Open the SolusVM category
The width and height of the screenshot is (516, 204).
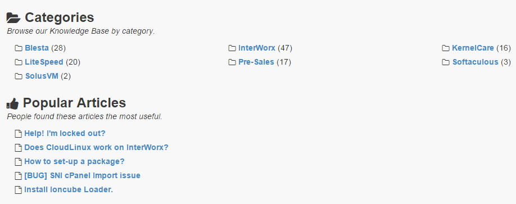coord(42,76)
